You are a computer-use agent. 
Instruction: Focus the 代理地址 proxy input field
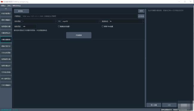[x=80, y=16]
